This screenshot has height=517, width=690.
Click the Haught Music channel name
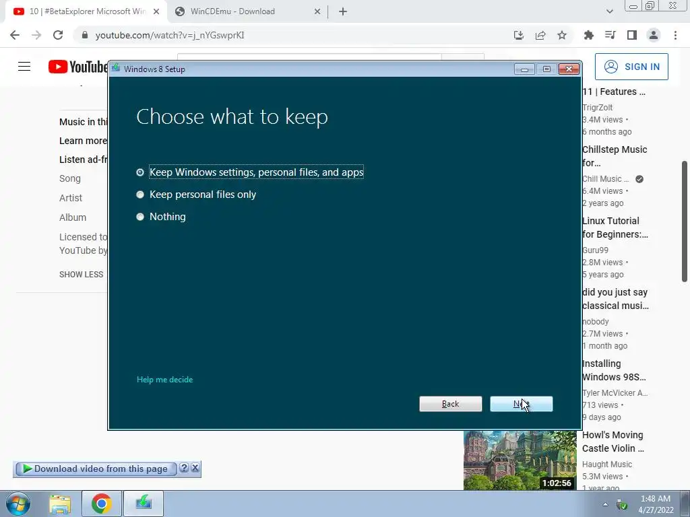click(x=607, y=464)
